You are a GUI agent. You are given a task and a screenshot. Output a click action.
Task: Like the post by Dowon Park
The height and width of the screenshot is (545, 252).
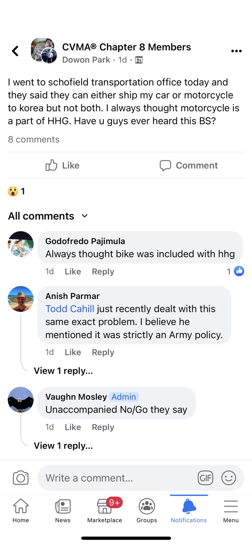click(x=63, y=165)
